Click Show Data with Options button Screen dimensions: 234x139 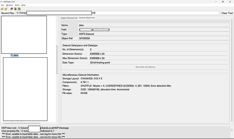click(x=145, y=67)
